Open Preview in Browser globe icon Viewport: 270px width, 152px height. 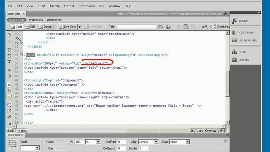[x=168, y=27]
